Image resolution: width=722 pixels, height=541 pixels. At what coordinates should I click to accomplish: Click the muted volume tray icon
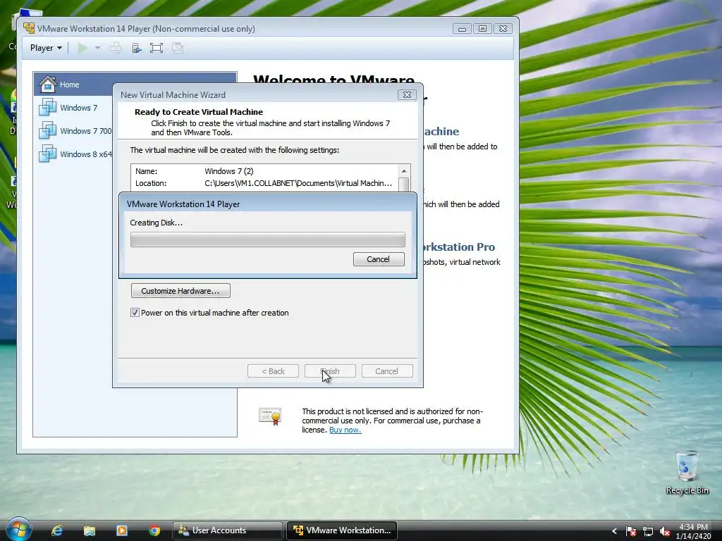tap(664, 531)
